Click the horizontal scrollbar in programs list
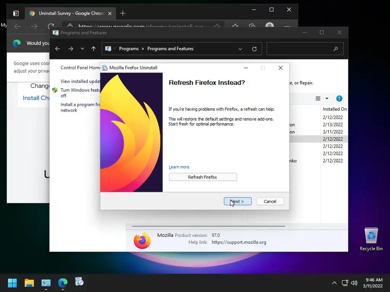 [208, 226]
